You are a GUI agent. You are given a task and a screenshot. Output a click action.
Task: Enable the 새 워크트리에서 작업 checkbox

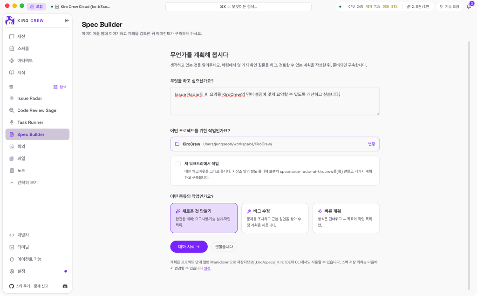178,164
